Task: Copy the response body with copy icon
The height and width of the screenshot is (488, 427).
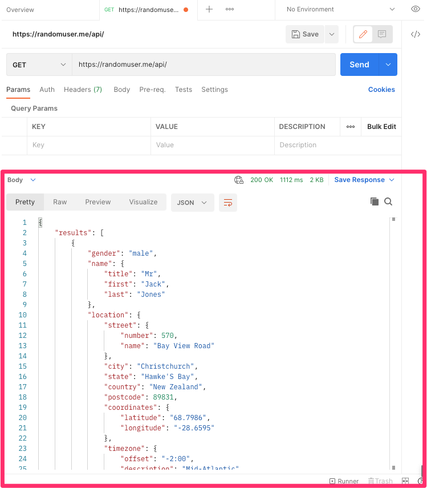Action: tap(375, 201)
